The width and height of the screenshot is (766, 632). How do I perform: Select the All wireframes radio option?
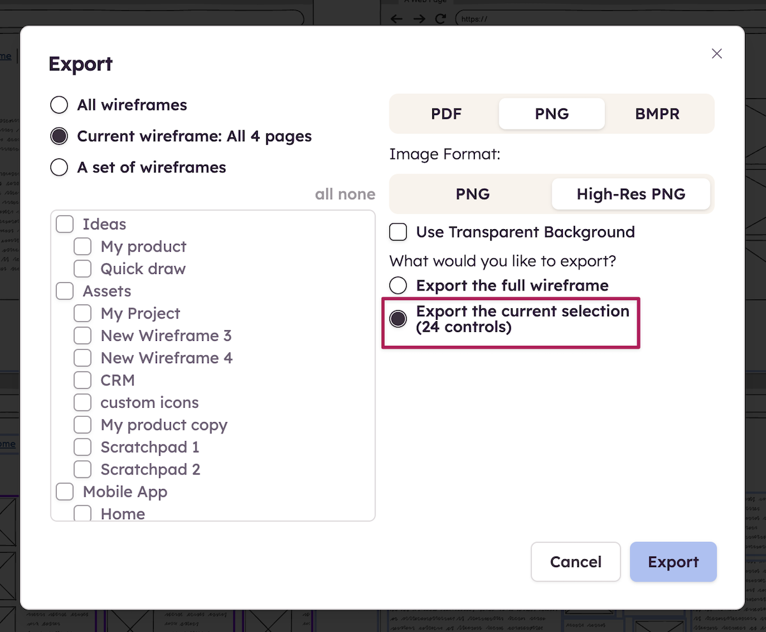tap(59, 105)
